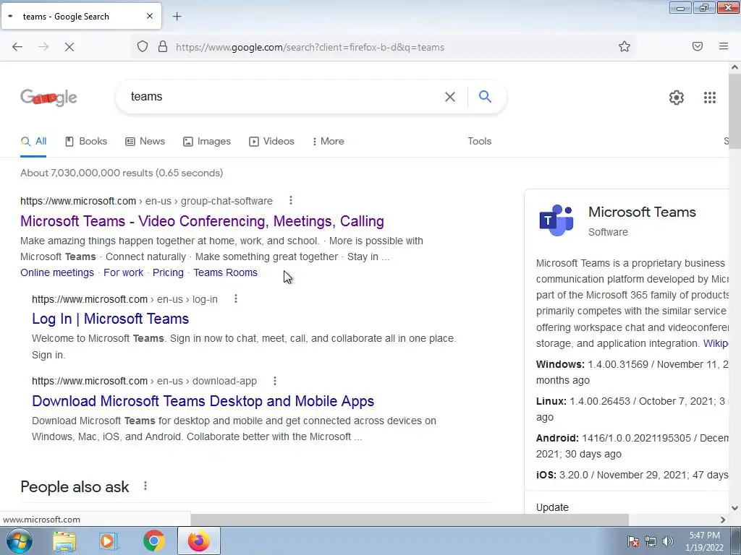Click the 'People also ask' heading
The image size is (741, 555).
coord(75,486)
